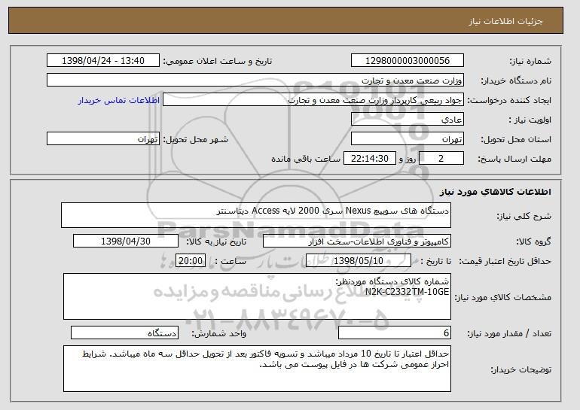Select the label گروه کالا
This screenshot has width=580, height=410.
[533, 241]
